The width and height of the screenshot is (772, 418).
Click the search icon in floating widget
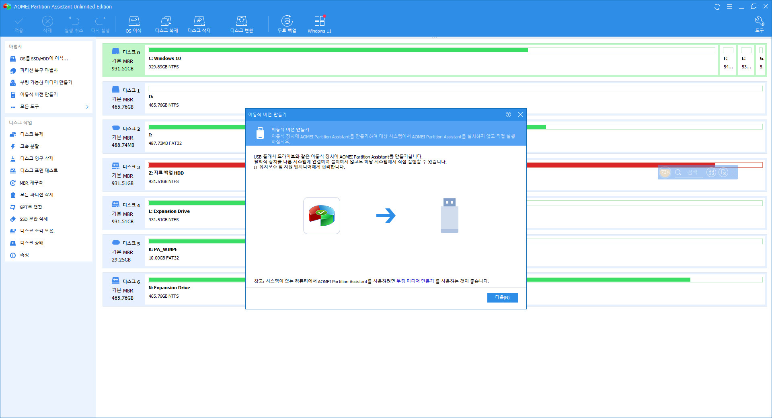point(678,172)
